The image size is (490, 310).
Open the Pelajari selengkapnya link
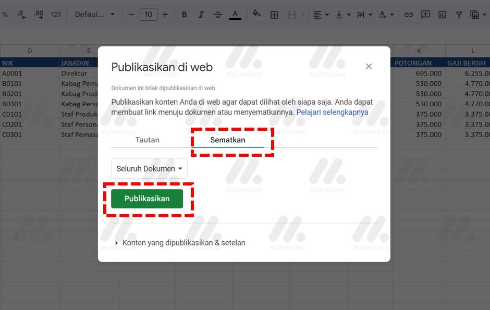[x=332, y=112]
